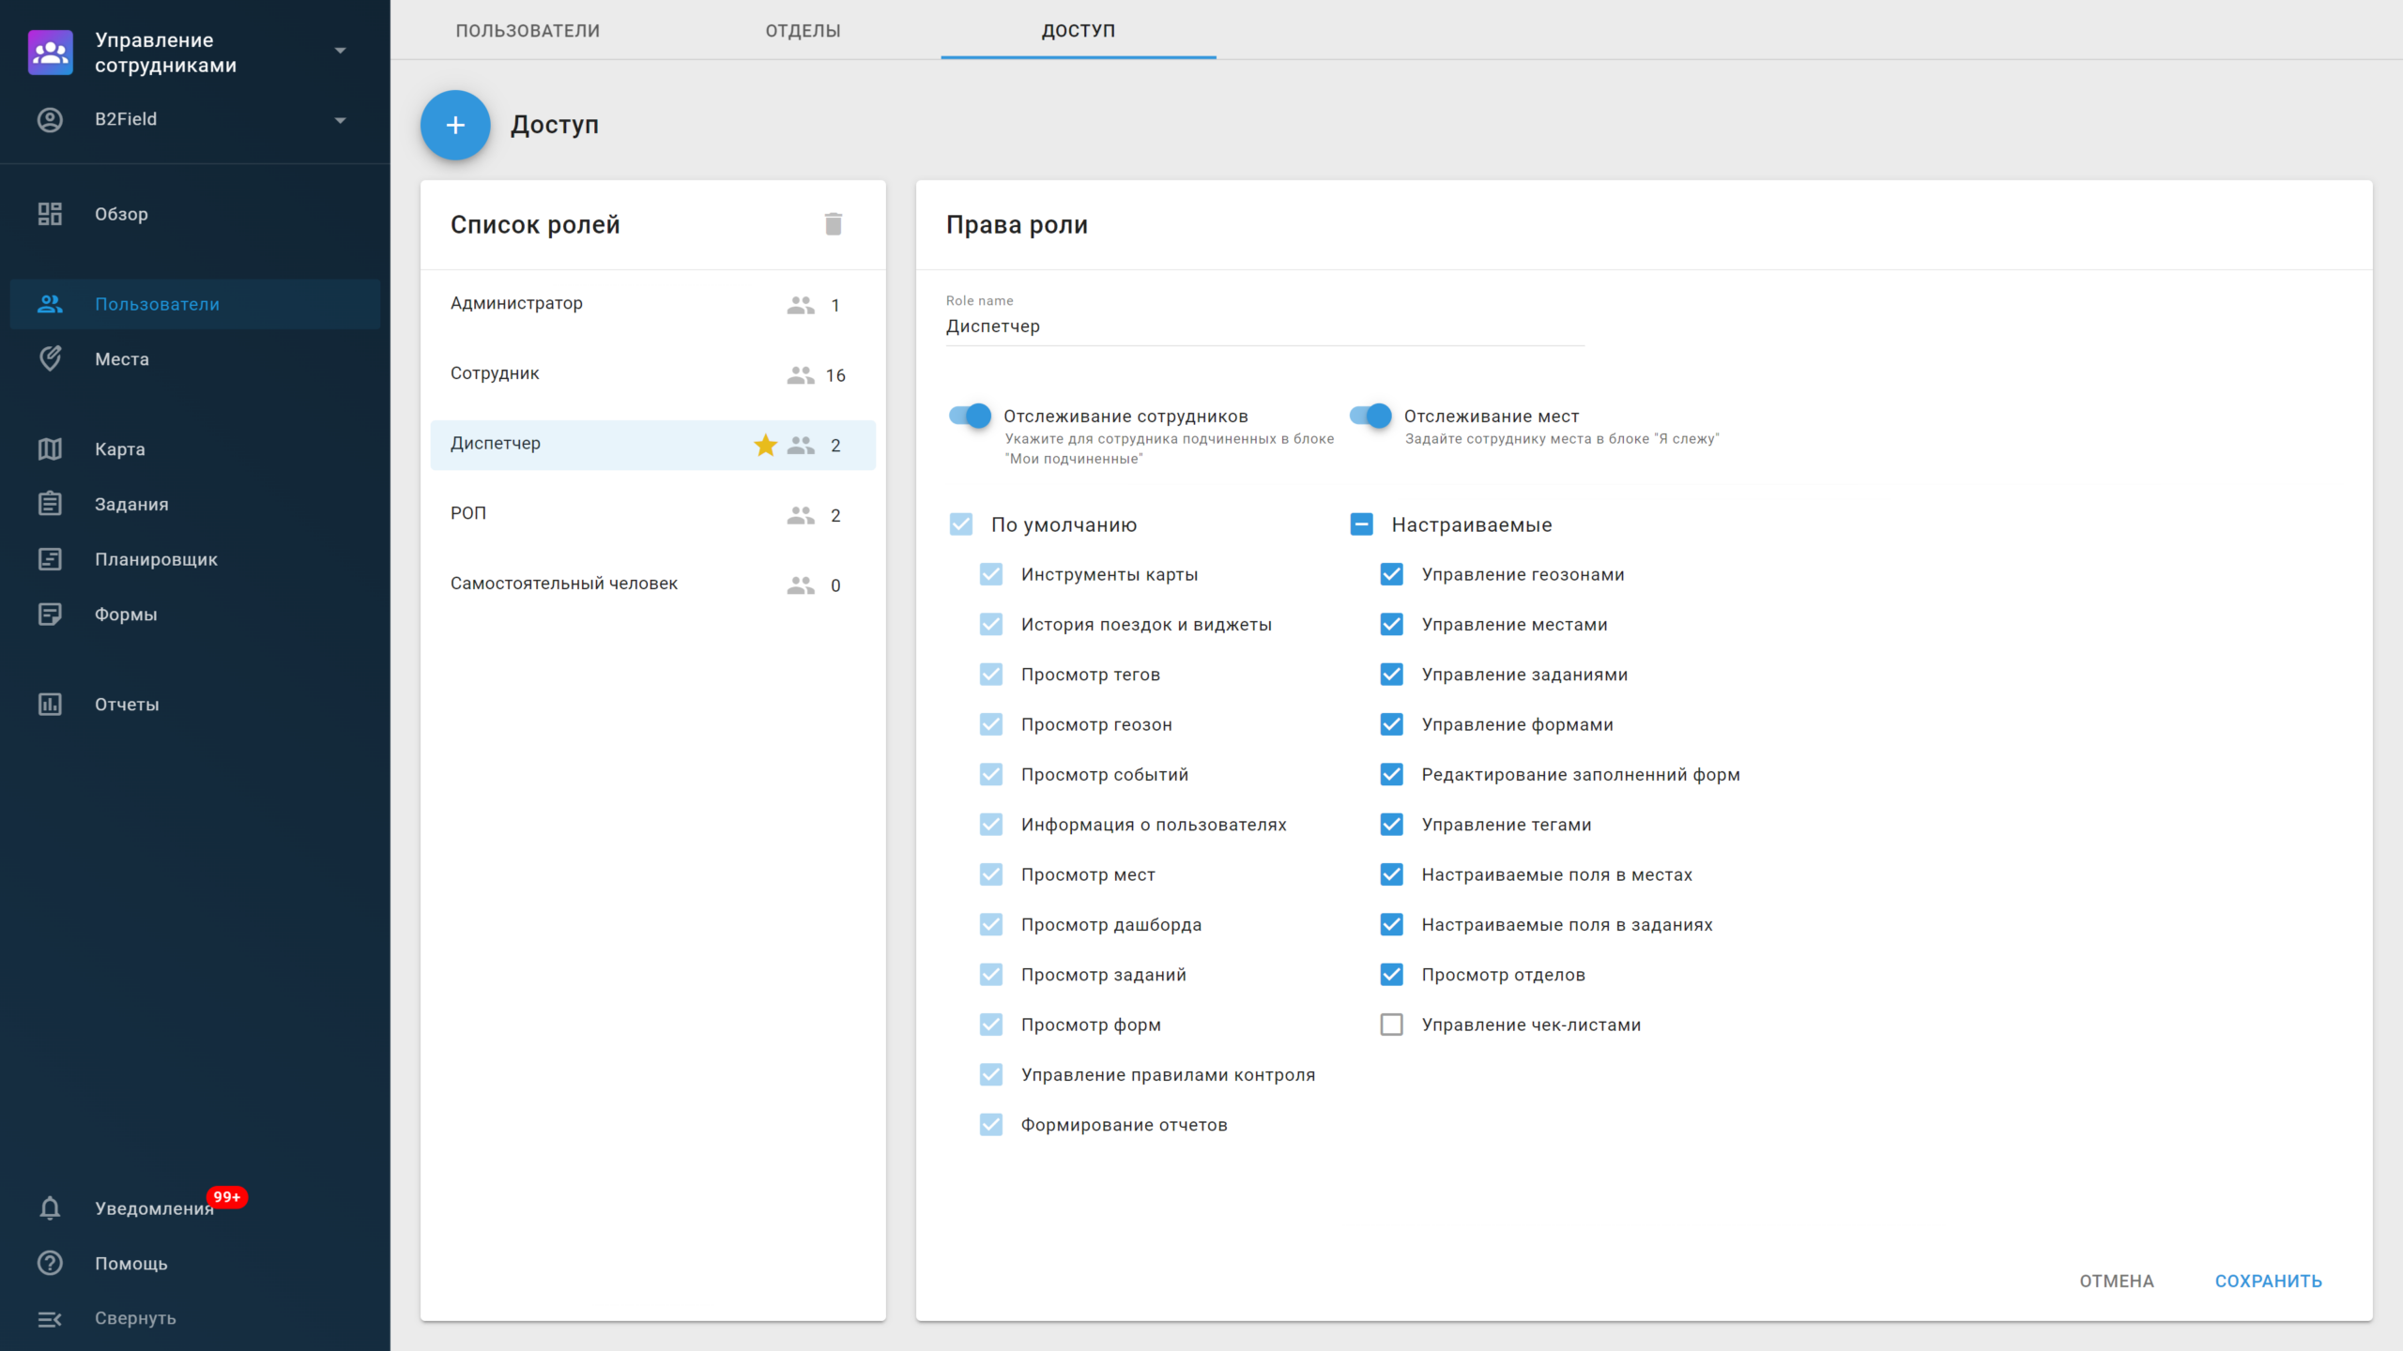Click the 99+ notifications badge
This screenshot has width=2403, height=1351.
pos(226,1197)
